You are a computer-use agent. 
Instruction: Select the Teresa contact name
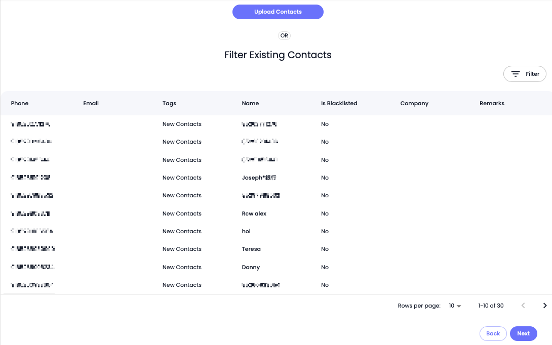(251, 249)
